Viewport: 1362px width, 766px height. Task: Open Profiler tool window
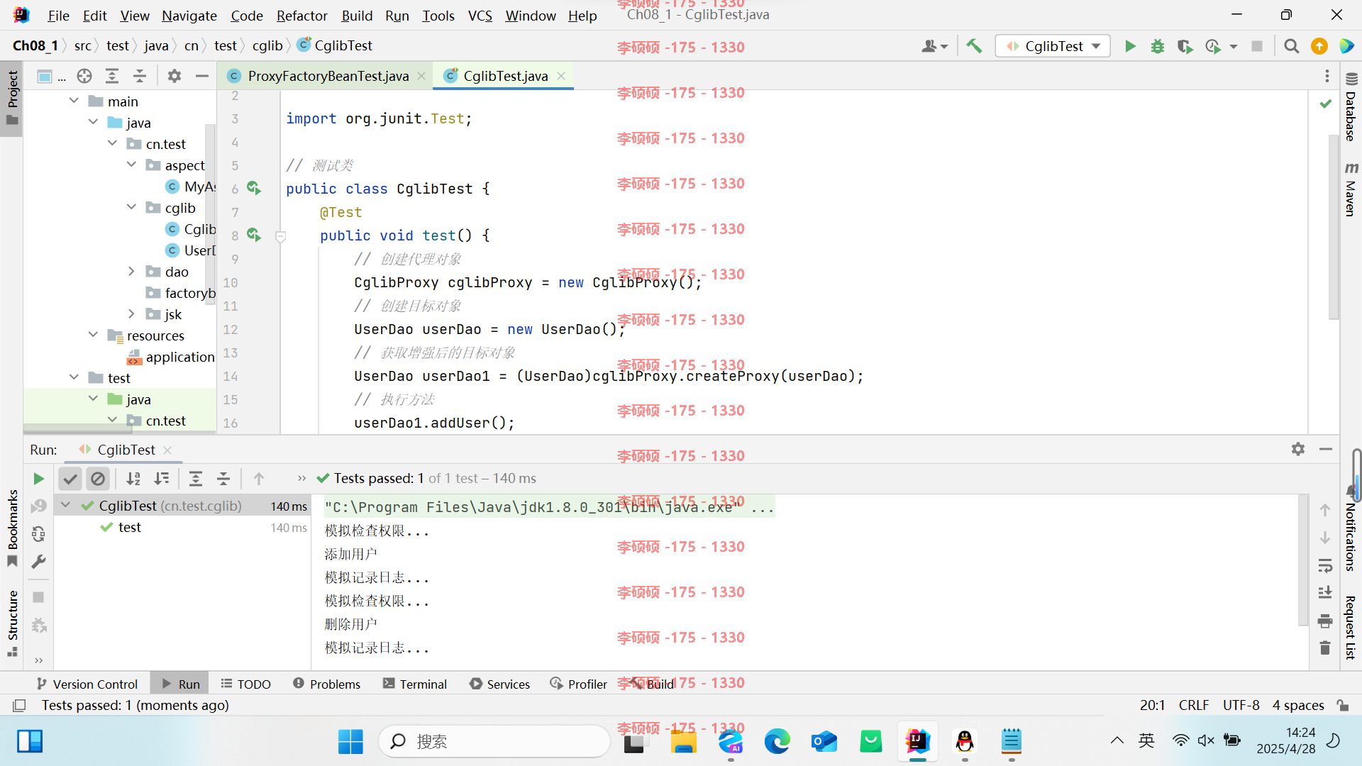tap(579, 684)
